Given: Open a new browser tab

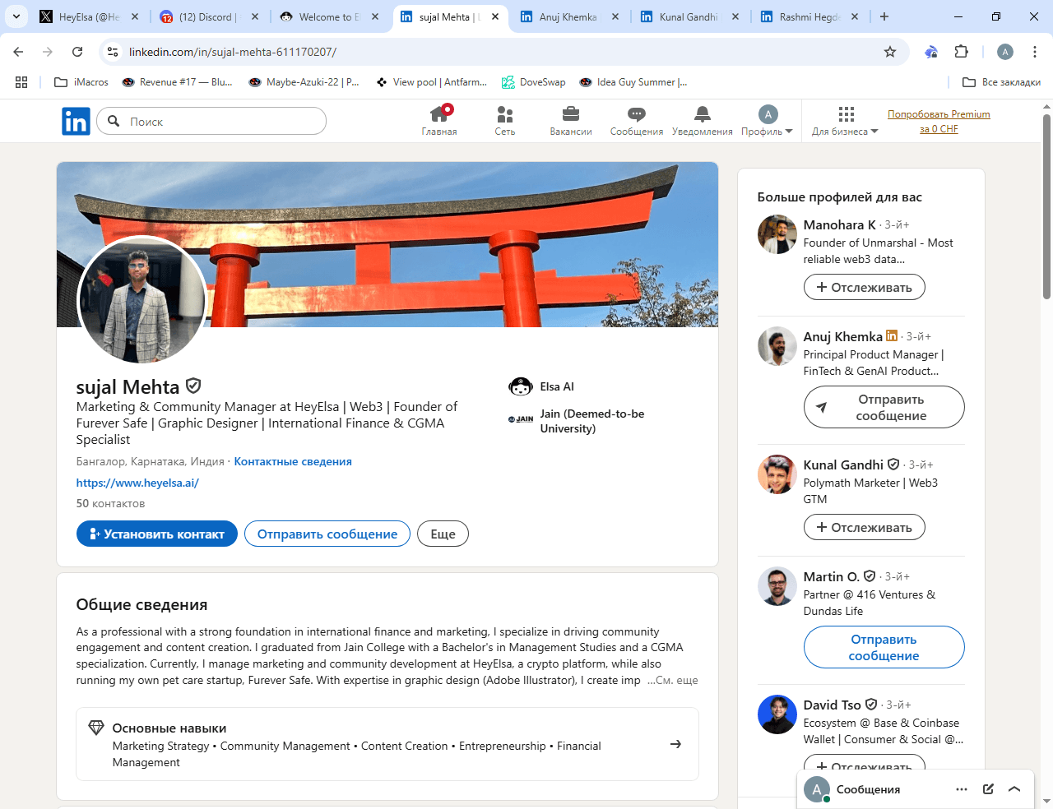Looking at the screenshot, I should [884, 16].
